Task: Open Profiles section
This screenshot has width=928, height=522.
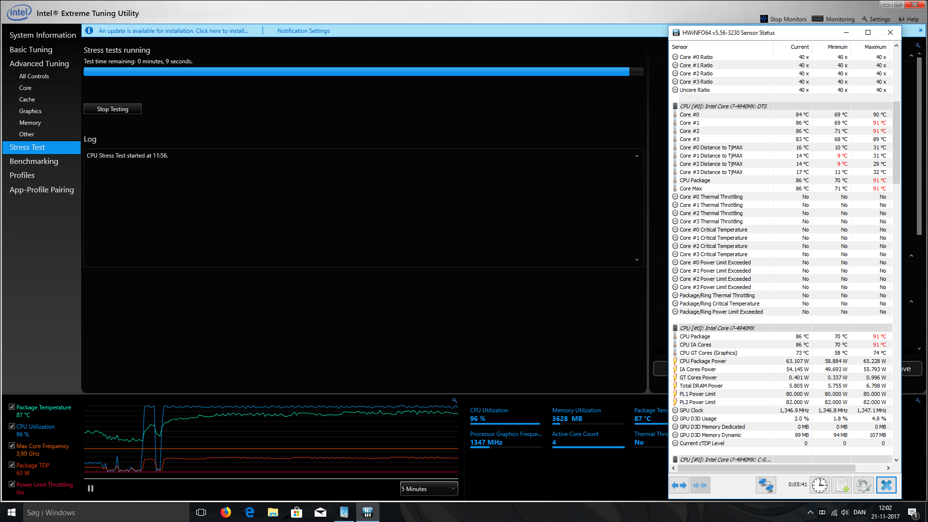Action: tap(22, 175)
